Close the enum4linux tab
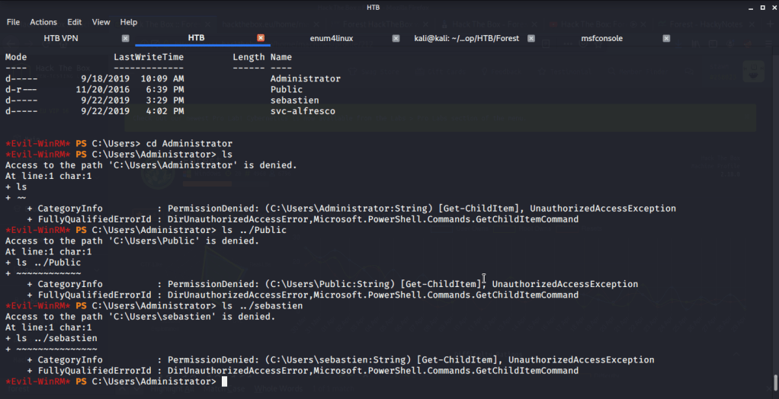Screen dimensions: 779x399 pyautogui.click(x=396, y=38)
